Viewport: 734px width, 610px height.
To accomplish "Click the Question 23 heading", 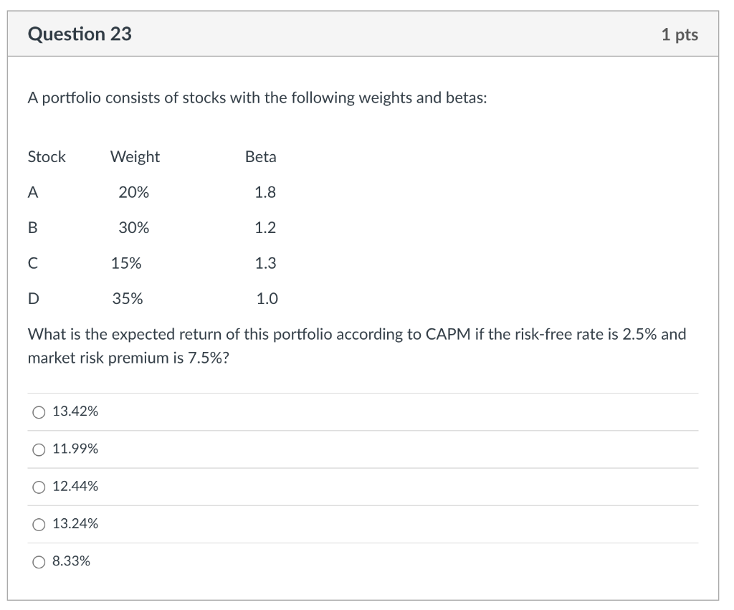I will (80, 34).
